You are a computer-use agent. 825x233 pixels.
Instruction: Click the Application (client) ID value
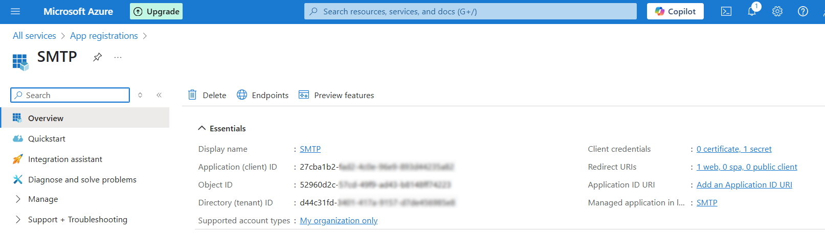pyautogui.click(x=377, y=167)
